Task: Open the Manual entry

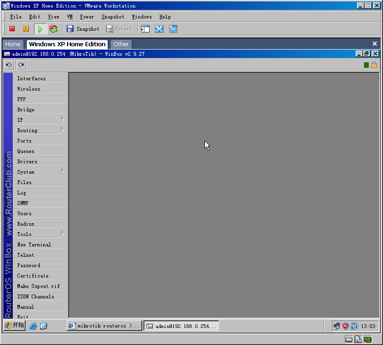Action: coord(40,307)
